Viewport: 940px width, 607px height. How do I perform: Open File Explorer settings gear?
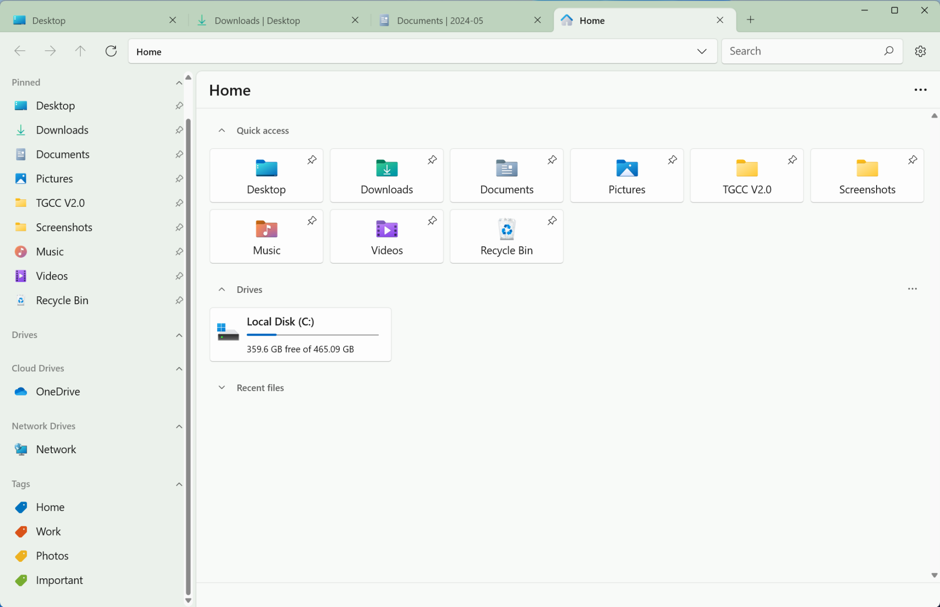click(x=920, y=51)
